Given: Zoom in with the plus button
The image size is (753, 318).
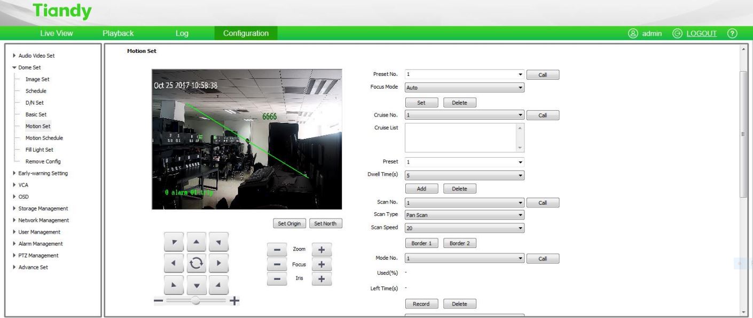Looking at the screenshot, I should point(321,250).
